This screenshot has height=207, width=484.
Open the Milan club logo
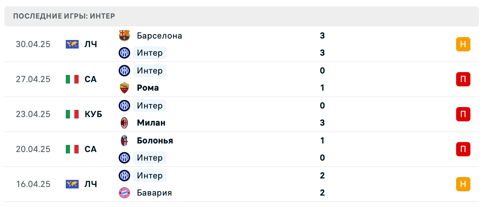point(124,123)
